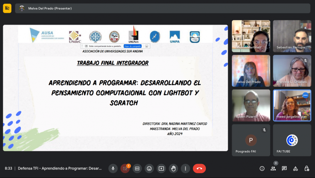Click 'Dejar de compartir' button in slide
315x178 pixels.
coord(132,46)
